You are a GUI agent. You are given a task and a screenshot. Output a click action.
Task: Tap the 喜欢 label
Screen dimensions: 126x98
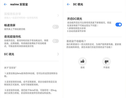[82, 68]
